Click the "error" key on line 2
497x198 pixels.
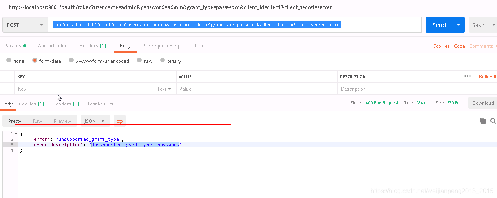[x=40, y=139]
